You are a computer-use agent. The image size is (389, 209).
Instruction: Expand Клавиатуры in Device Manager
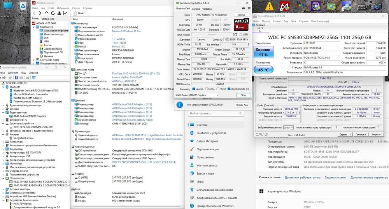click(x=3, y=142)
